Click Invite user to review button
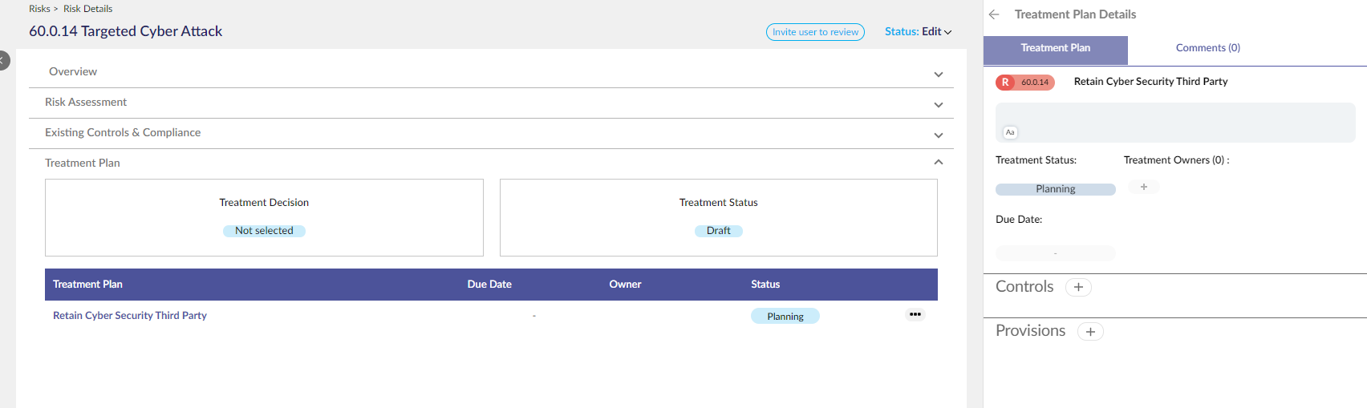The height and width of the screenshot is (408, 1367). point(815,32)
